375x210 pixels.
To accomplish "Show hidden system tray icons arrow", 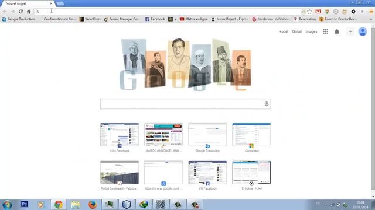I will point(325,205).
